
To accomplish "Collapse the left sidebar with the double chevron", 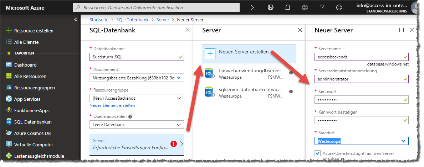I will [x=76, y=20].
